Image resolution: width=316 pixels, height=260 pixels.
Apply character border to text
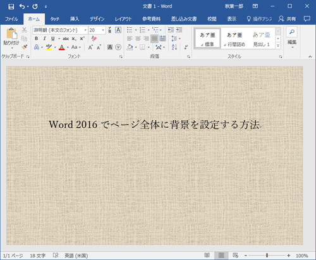118,30
